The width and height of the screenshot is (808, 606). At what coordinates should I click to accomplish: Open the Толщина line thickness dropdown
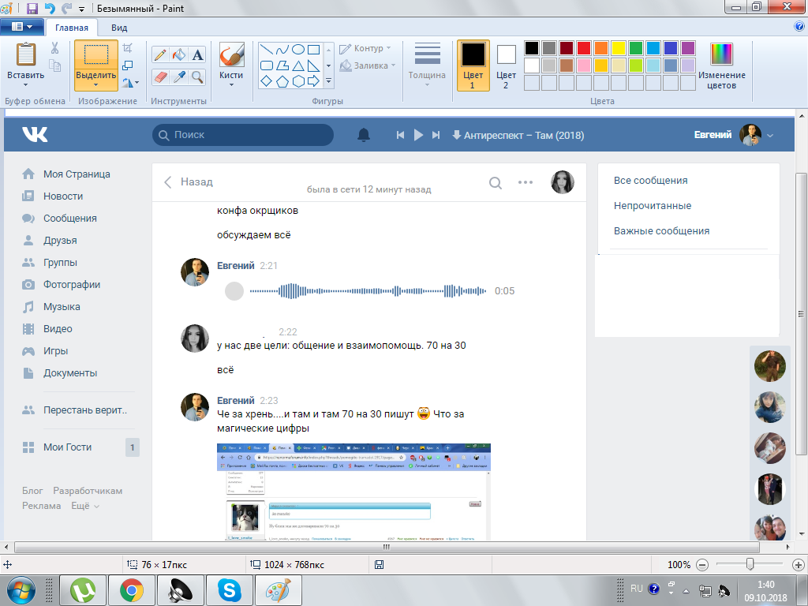427,65
